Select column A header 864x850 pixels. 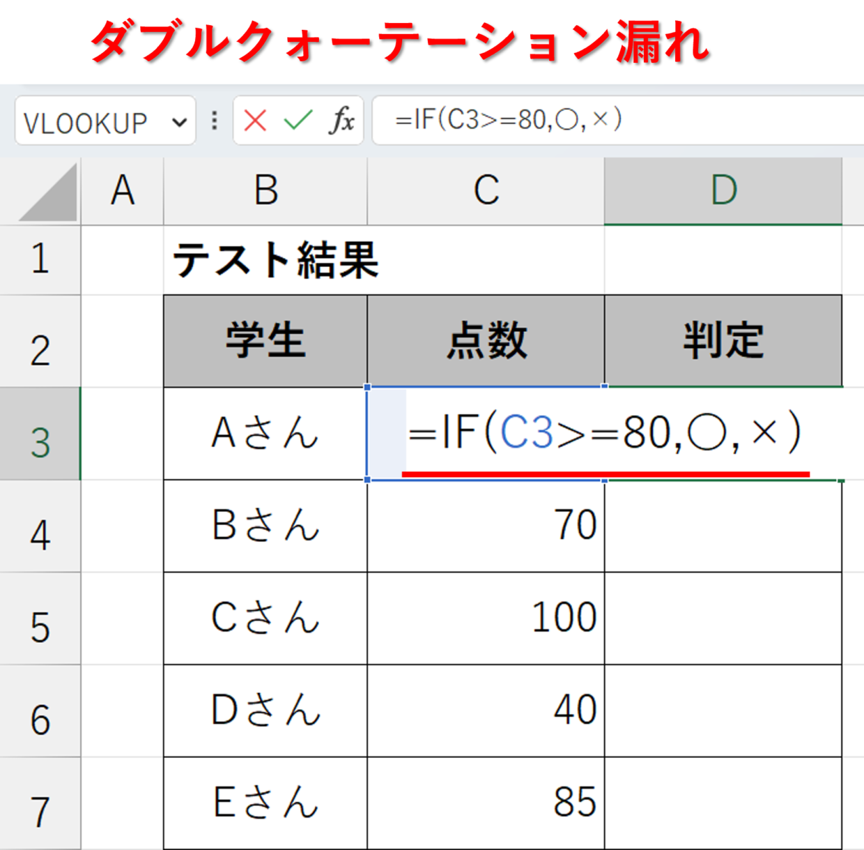[x=123, y=190]
